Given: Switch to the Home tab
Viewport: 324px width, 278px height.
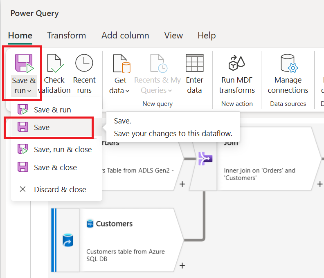Looking at the screenshot, I should tap(20, 36).
